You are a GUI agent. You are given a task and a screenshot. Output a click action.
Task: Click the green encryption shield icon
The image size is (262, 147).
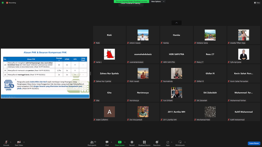pos(3,3)
